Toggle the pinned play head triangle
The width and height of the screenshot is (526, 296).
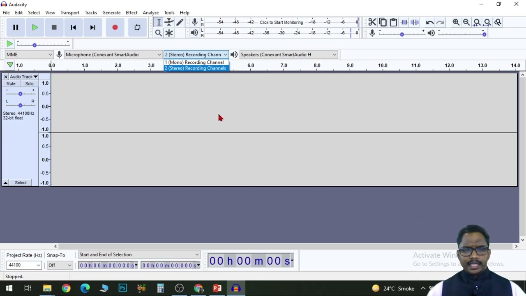[x=10, y=65]
